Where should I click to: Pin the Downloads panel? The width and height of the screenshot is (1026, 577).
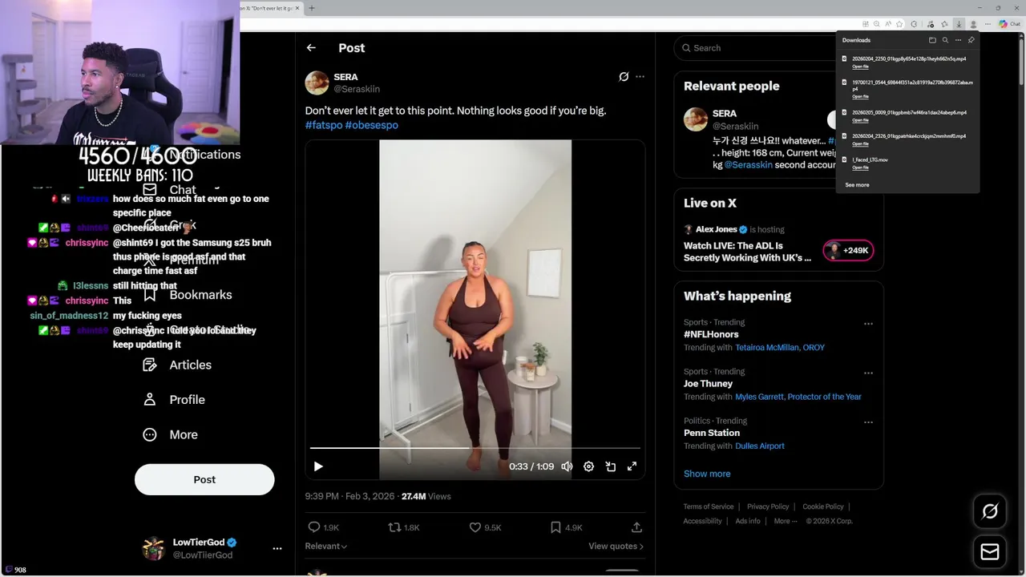tap(971, 40)
